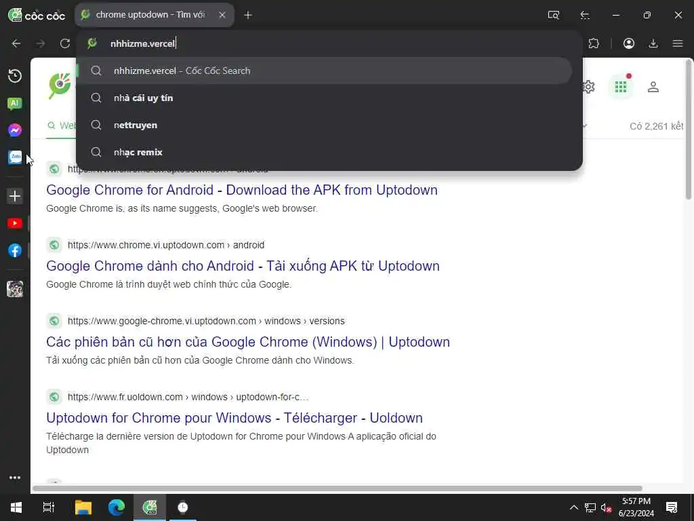This screenshot has width=694, height=521.
Task: Open the Windows Start menu
Action: point(16,507)
